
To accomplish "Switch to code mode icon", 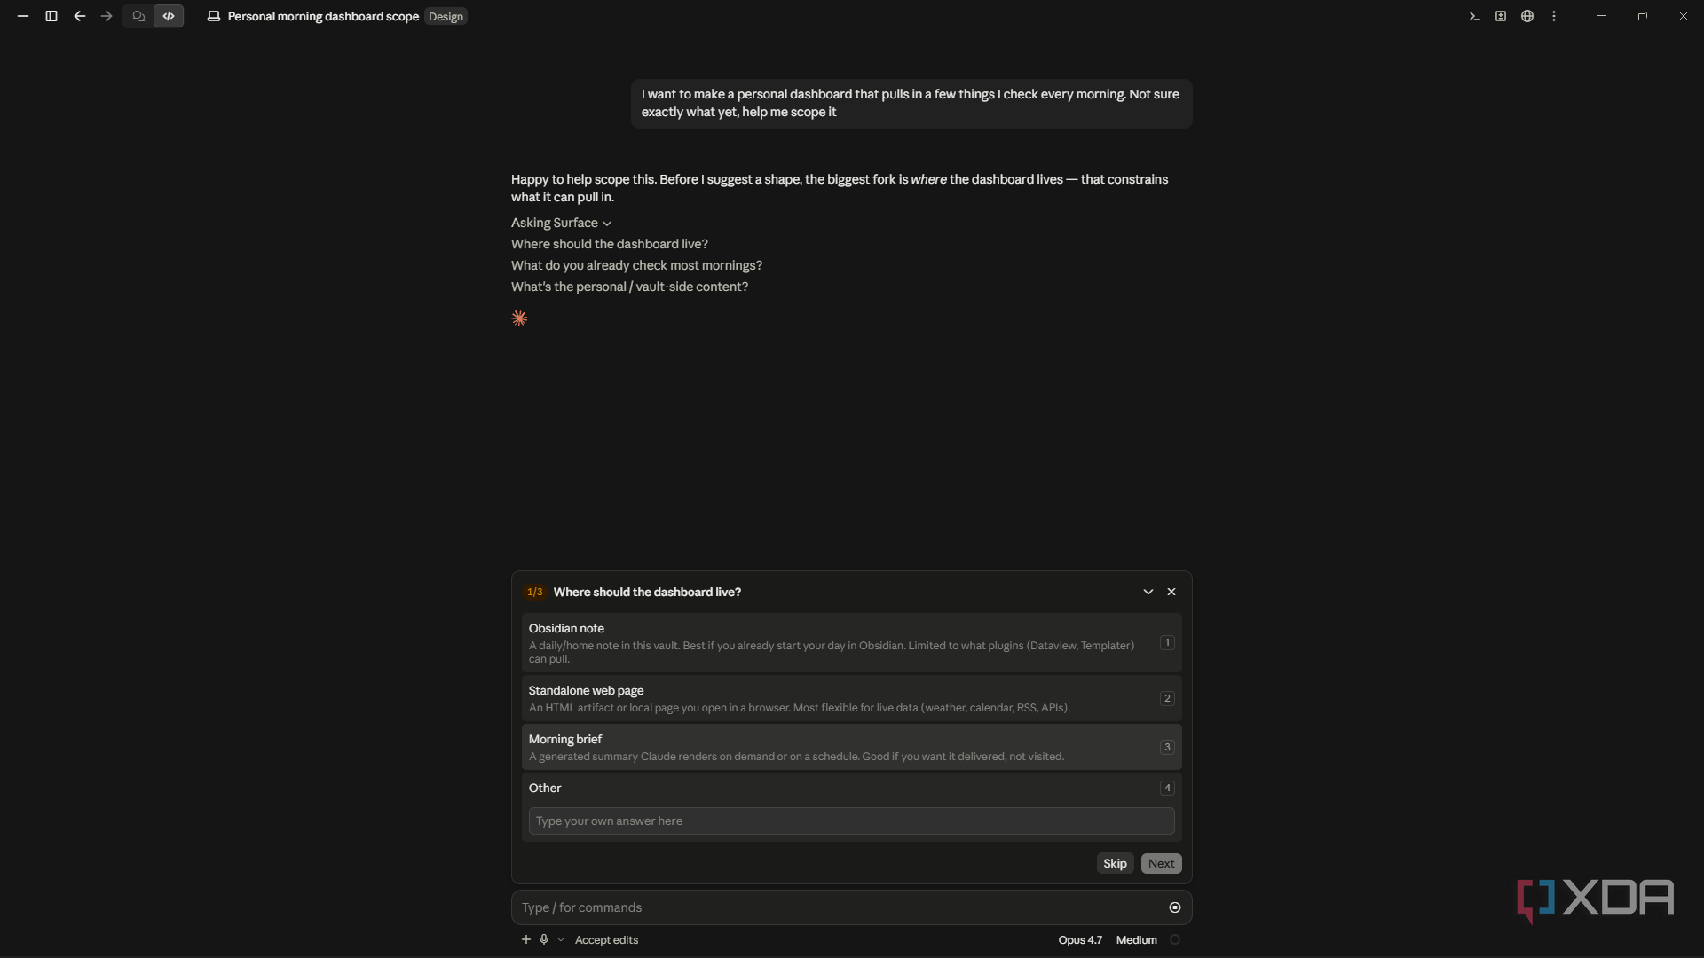I will click(x=169, y=16).
